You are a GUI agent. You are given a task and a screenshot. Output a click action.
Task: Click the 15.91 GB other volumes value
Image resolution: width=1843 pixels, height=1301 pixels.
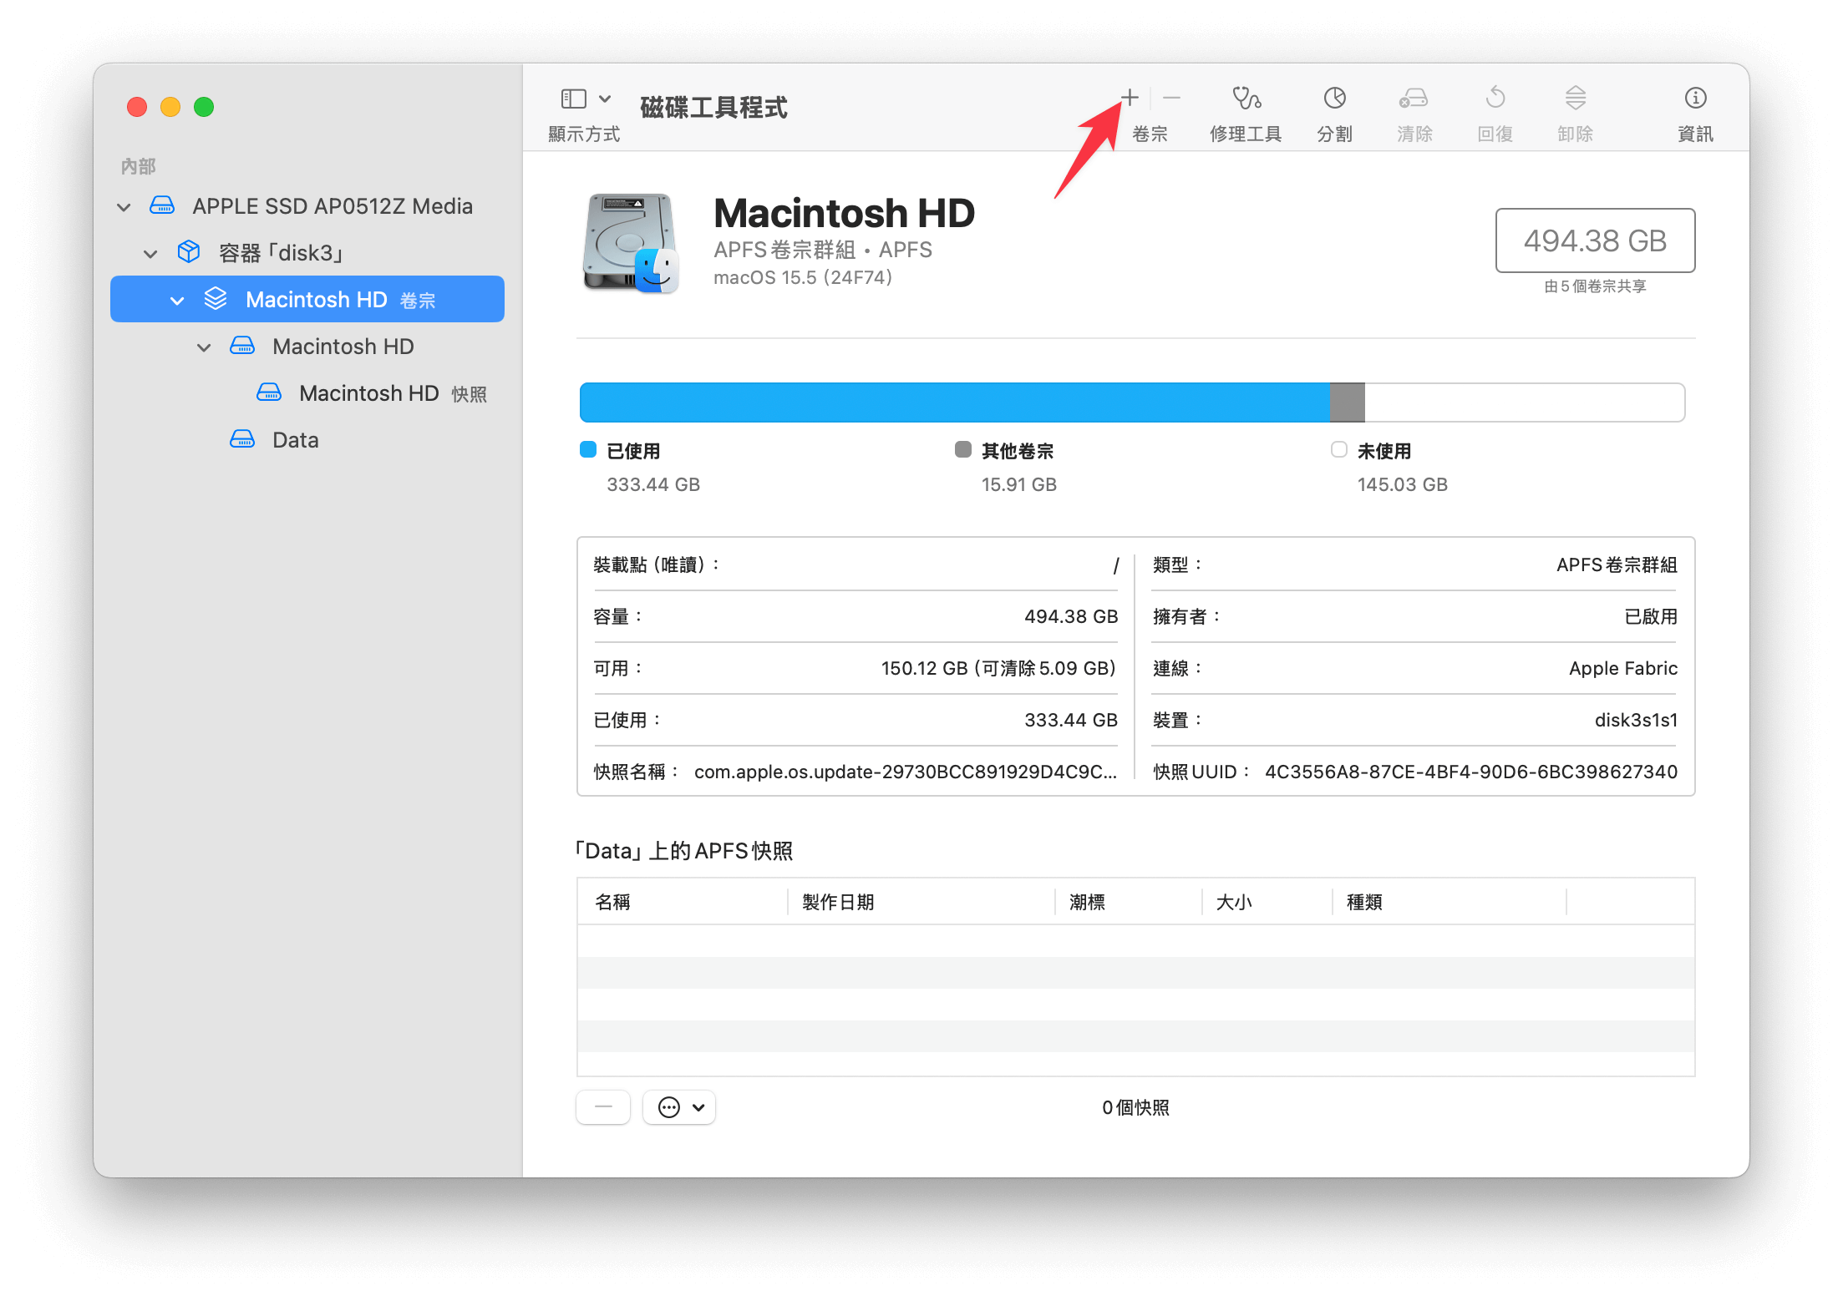(x=1018, y=484)
